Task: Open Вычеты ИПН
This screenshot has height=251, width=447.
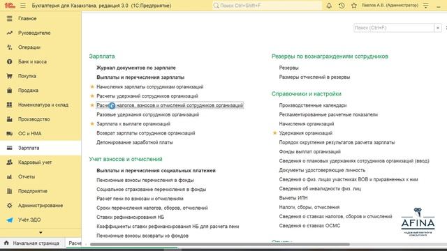Action: click(293, 198)
